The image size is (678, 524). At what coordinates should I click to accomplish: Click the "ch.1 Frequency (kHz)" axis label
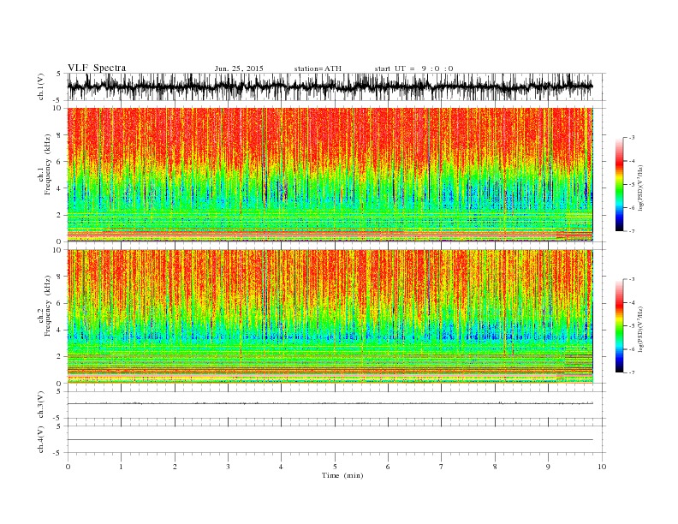click(45, 164)
